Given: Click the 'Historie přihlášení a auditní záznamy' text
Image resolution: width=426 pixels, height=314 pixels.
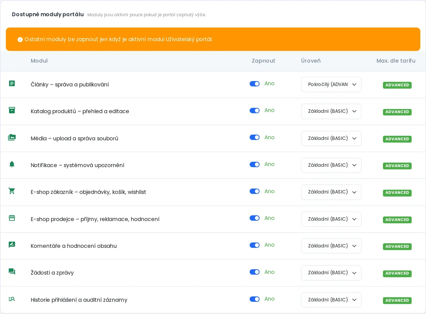Looking at the screenshot, I should click(79, 300).
